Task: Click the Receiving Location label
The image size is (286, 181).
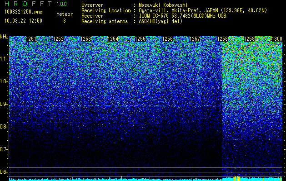Action: pos(106,10)
